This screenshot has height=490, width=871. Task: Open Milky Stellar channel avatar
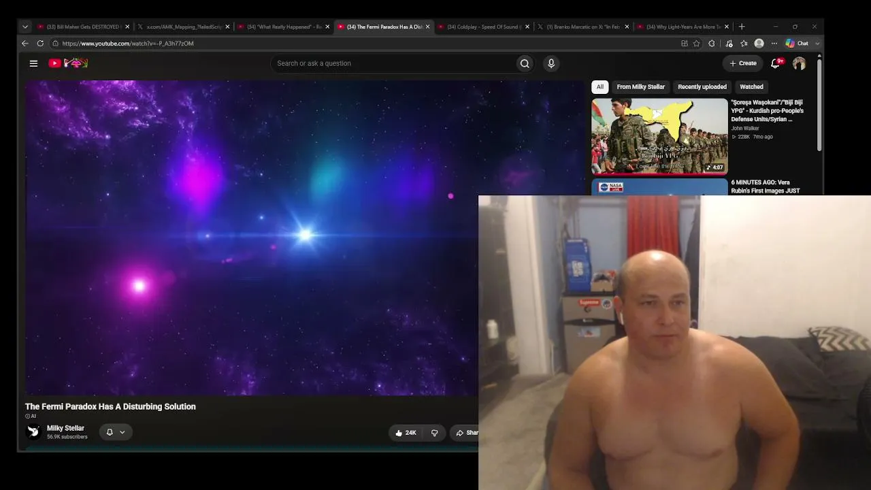coord(33,431)
